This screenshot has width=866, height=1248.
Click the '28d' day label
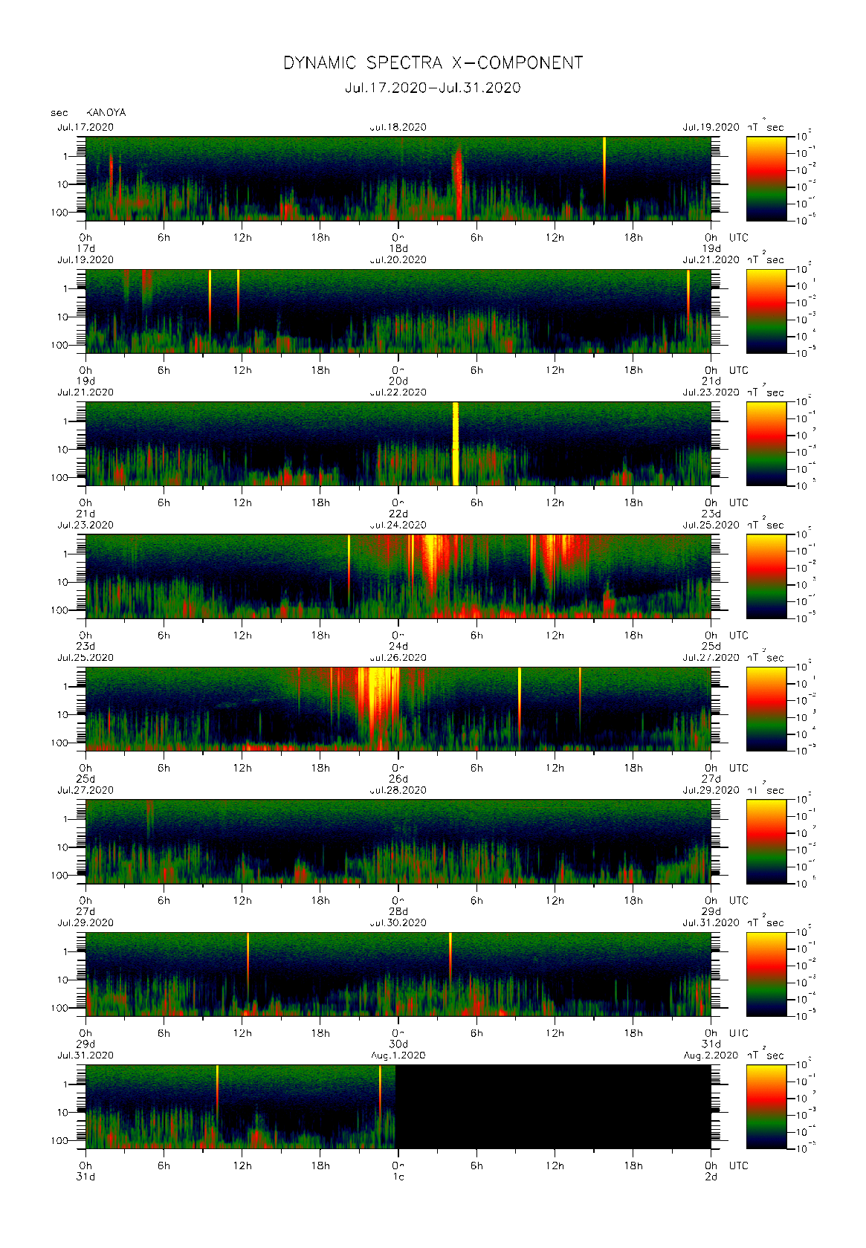[398, 911]
